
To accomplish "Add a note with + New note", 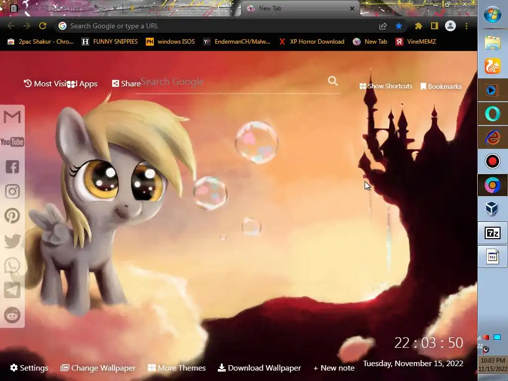I will pos(334,368).
